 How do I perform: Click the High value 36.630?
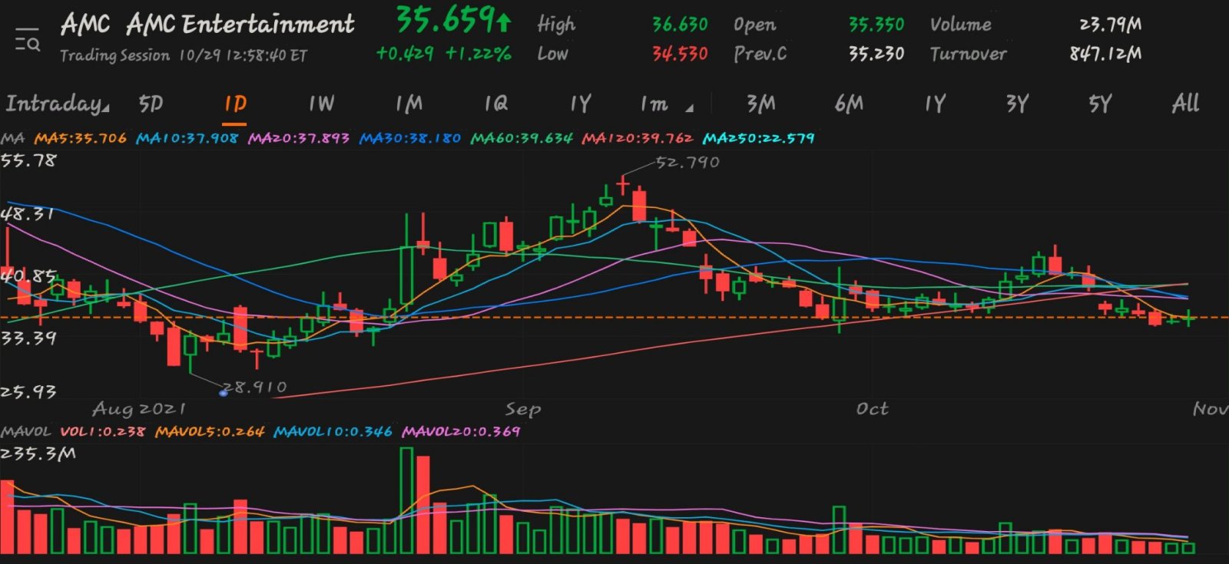pos(680,25)
